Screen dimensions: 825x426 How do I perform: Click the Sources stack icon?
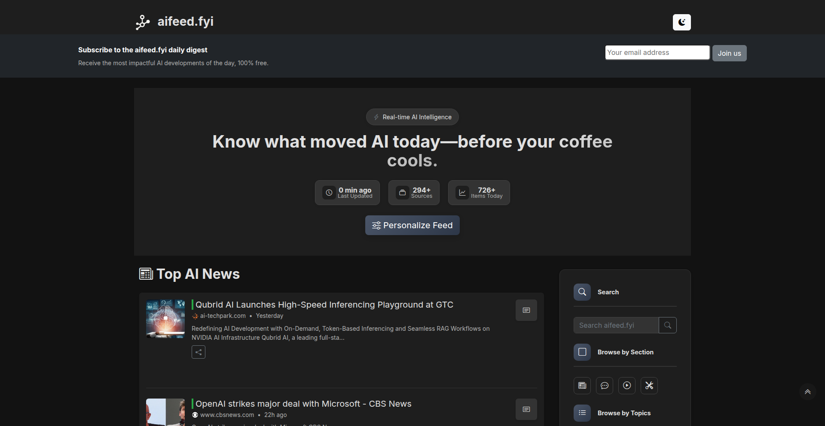(x=402, y=193)
